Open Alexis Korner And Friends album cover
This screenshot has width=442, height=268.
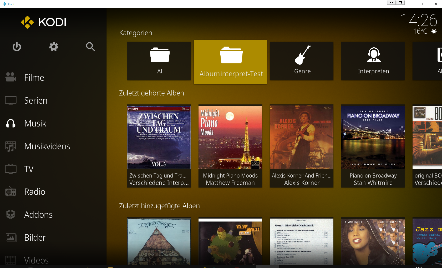(302, 137)
